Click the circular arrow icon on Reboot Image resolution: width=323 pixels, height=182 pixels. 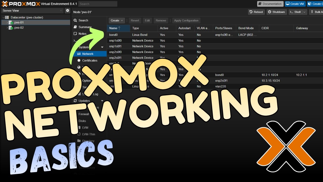pyautogui.click(x=251, y=12)
